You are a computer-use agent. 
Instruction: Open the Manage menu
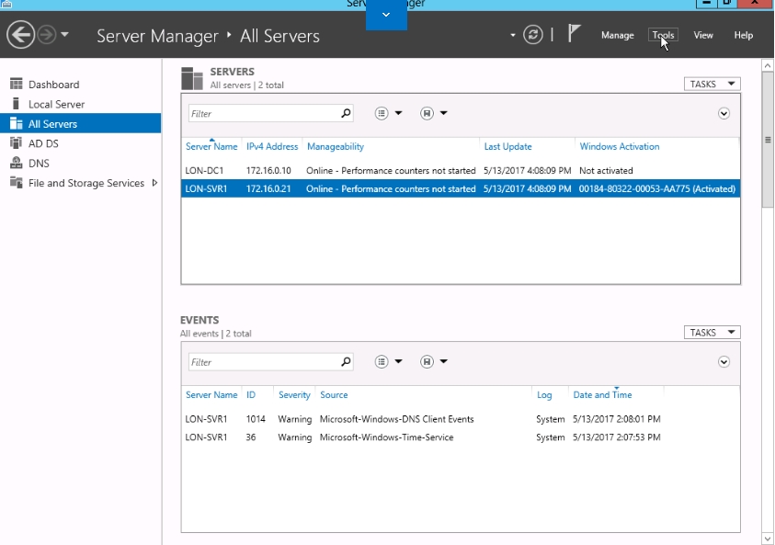617,35
